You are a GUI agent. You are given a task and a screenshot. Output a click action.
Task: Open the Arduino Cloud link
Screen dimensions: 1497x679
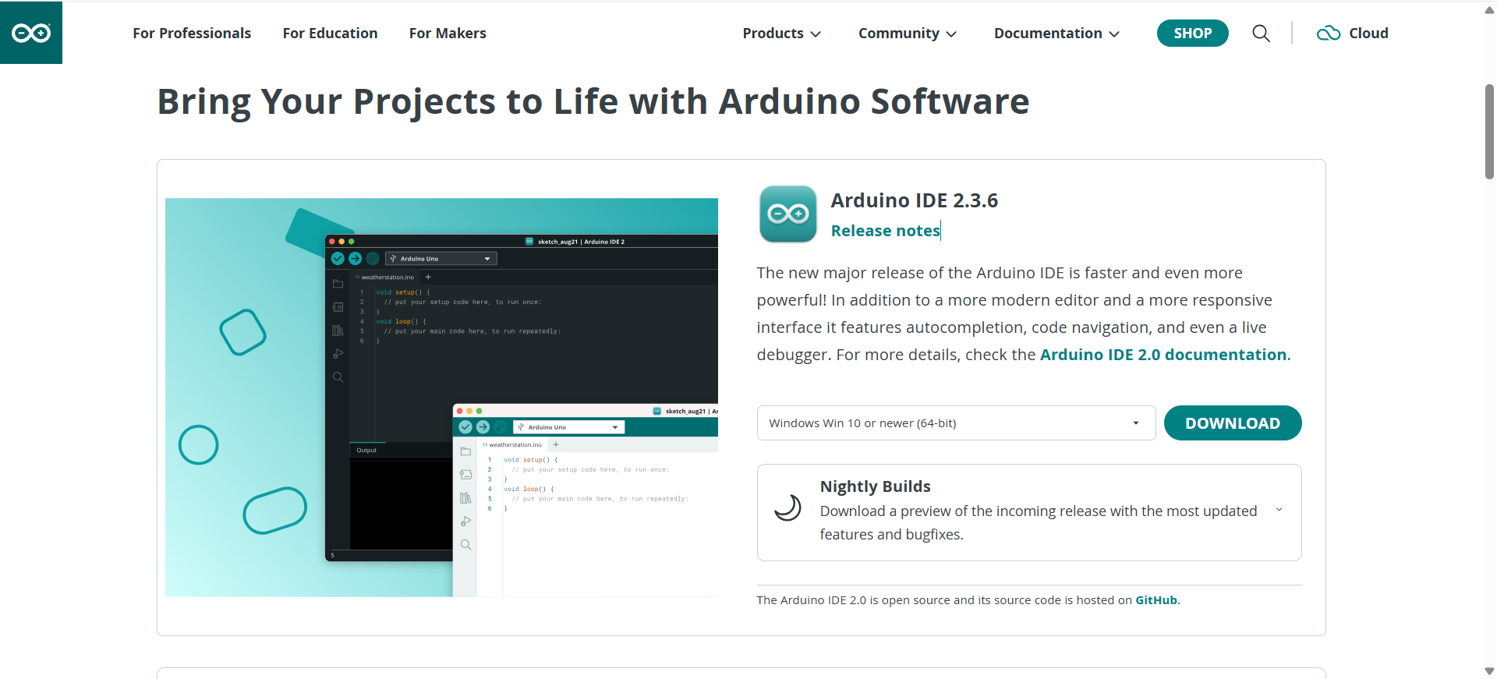click(x=1353, y=34)
